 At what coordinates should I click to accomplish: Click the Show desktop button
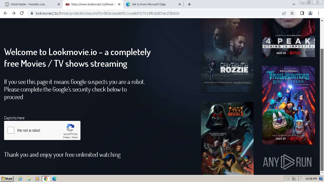321,179
